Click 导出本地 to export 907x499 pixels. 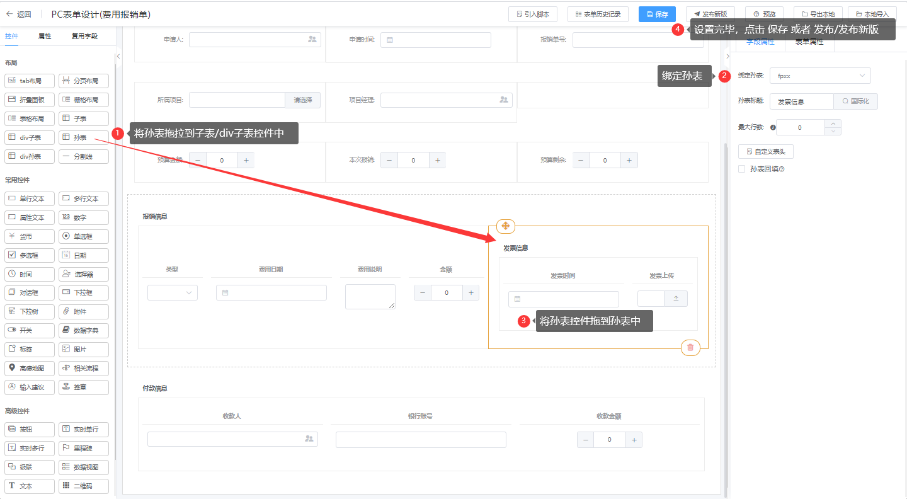click(x=818, y=14)
